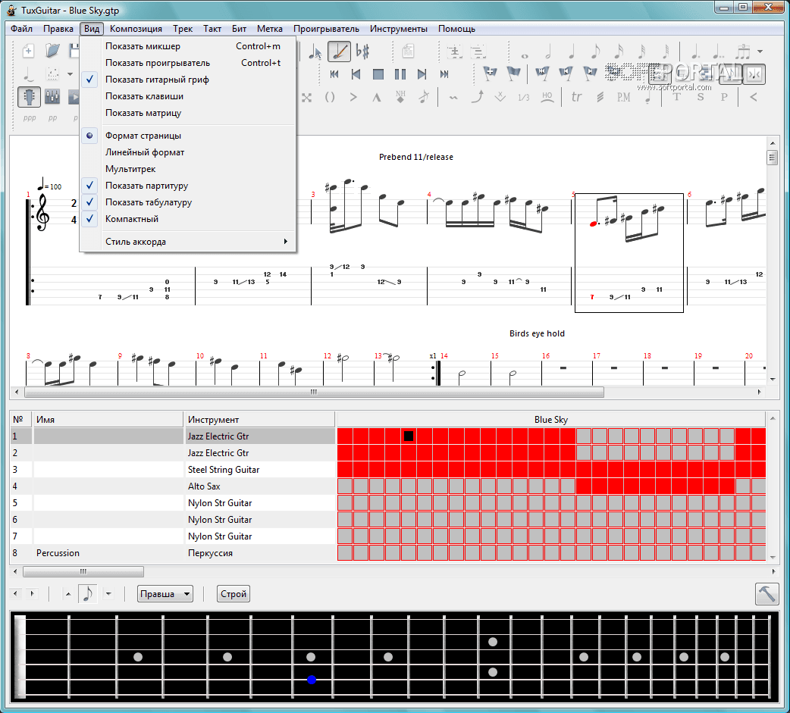The height and width of the screenshot is (713, 790).
Task: Choose 'Показать микшер' menu entry
Action: click(143, 46)
